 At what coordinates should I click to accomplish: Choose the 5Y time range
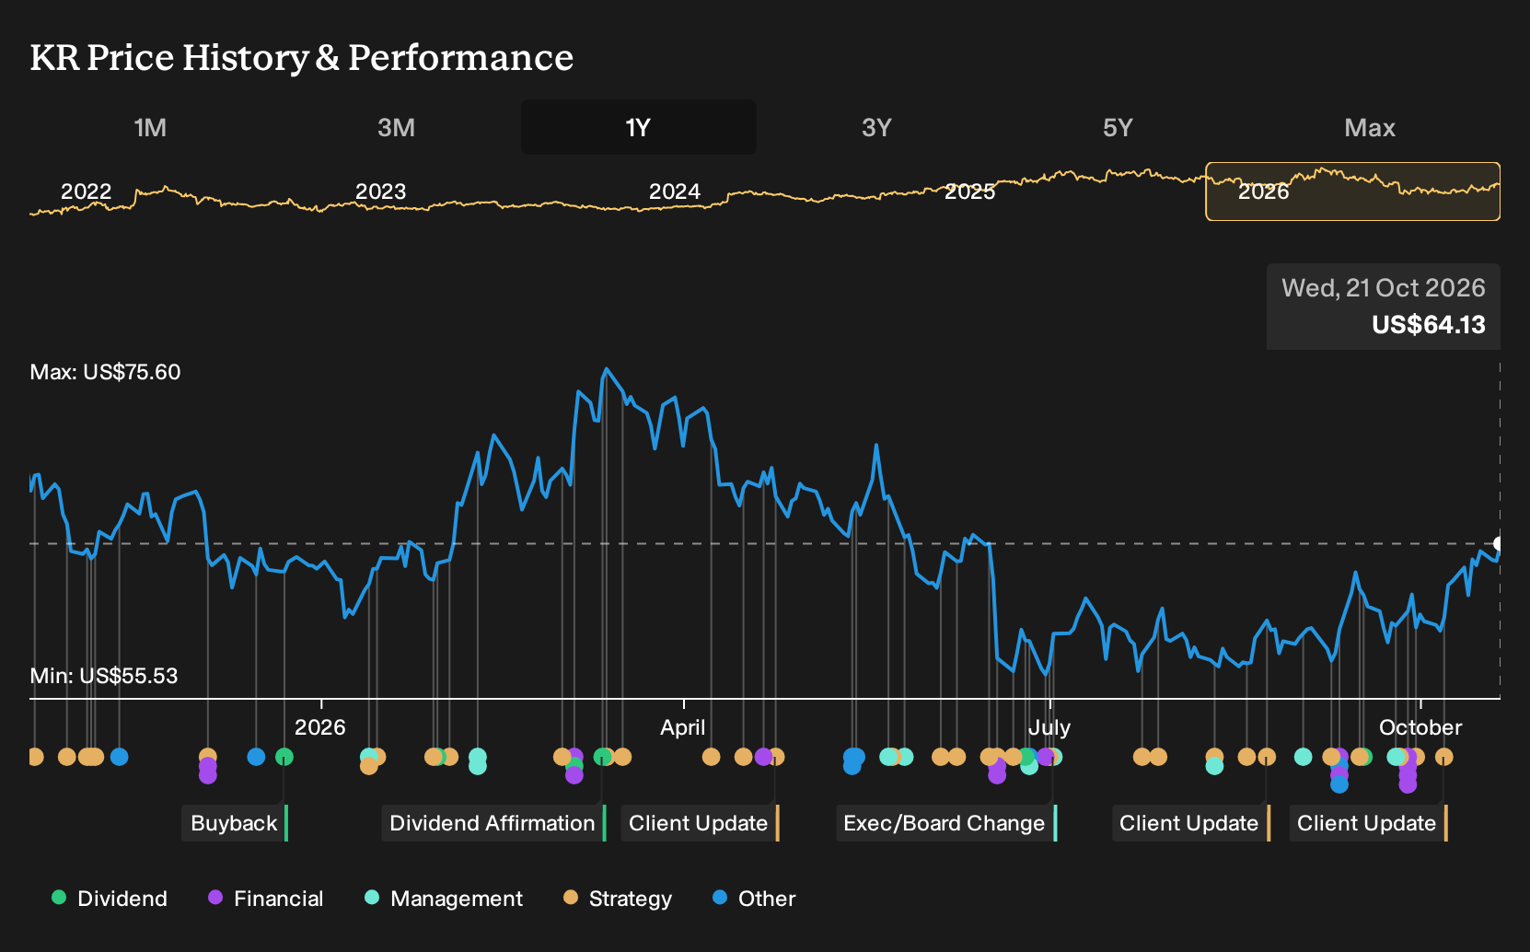(x=1118, y=127)
